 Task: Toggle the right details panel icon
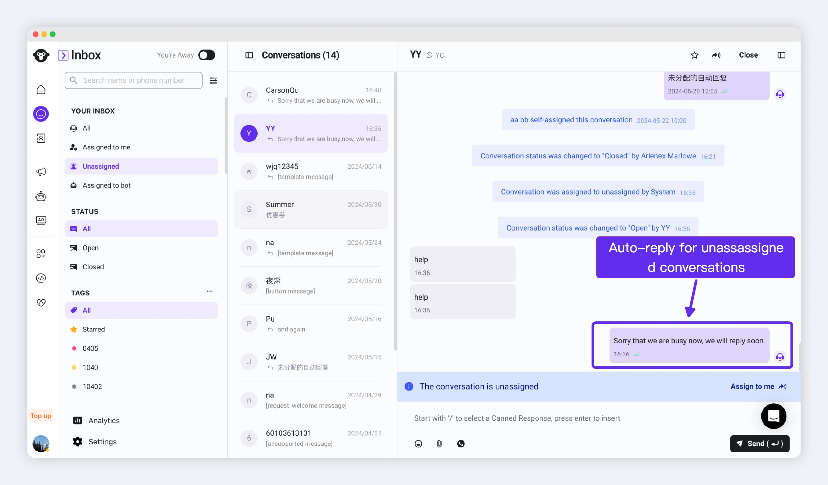tap(781, 55)
